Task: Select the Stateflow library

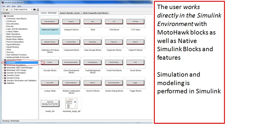Action: [x=10, y=83]
